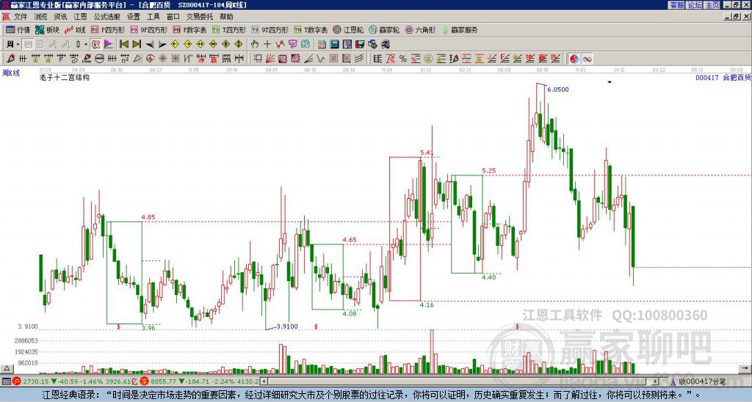
Task: Open the 江恩轮 Gann wheel
Action: point(349,29)
